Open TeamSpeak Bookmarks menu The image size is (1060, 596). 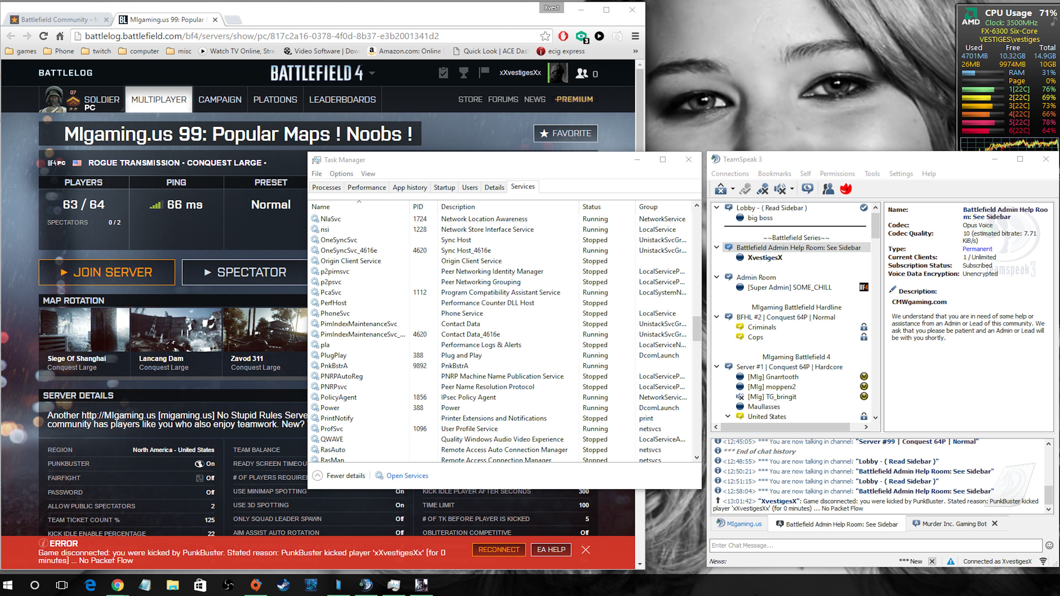pos(774,174)
